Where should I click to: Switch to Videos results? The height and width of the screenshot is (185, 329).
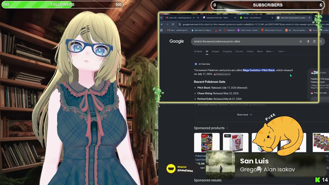[x=250, y=51]
